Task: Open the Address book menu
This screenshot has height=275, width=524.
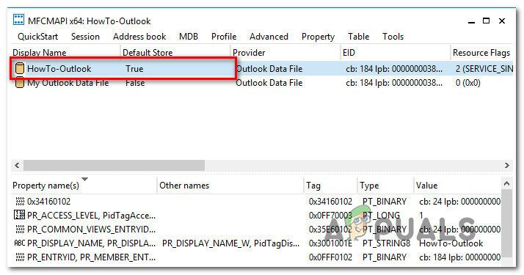Action: point(139,37)
